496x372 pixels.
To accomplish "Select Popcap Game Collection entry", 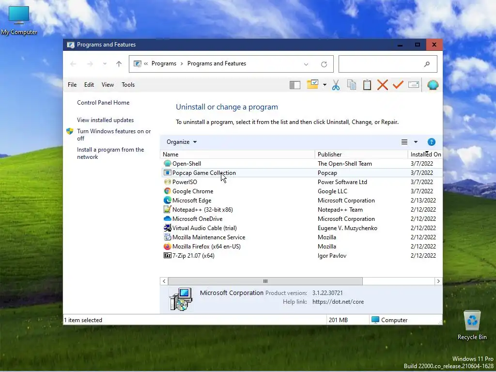I will (x=301, y=173).
